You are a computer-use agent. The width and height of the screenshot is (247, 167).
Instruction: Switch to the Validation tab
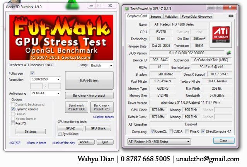pos(171,17)
